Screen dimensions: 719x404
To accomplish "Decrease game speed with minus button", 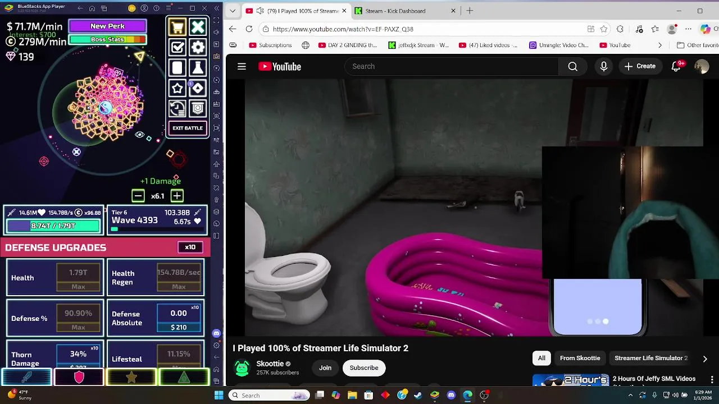I will [138, 196].
